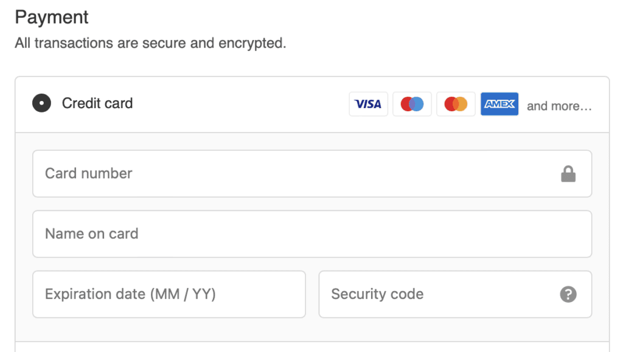Open the "and more…" card types link
Screen dimensions: 623x352
pos(559,105)
